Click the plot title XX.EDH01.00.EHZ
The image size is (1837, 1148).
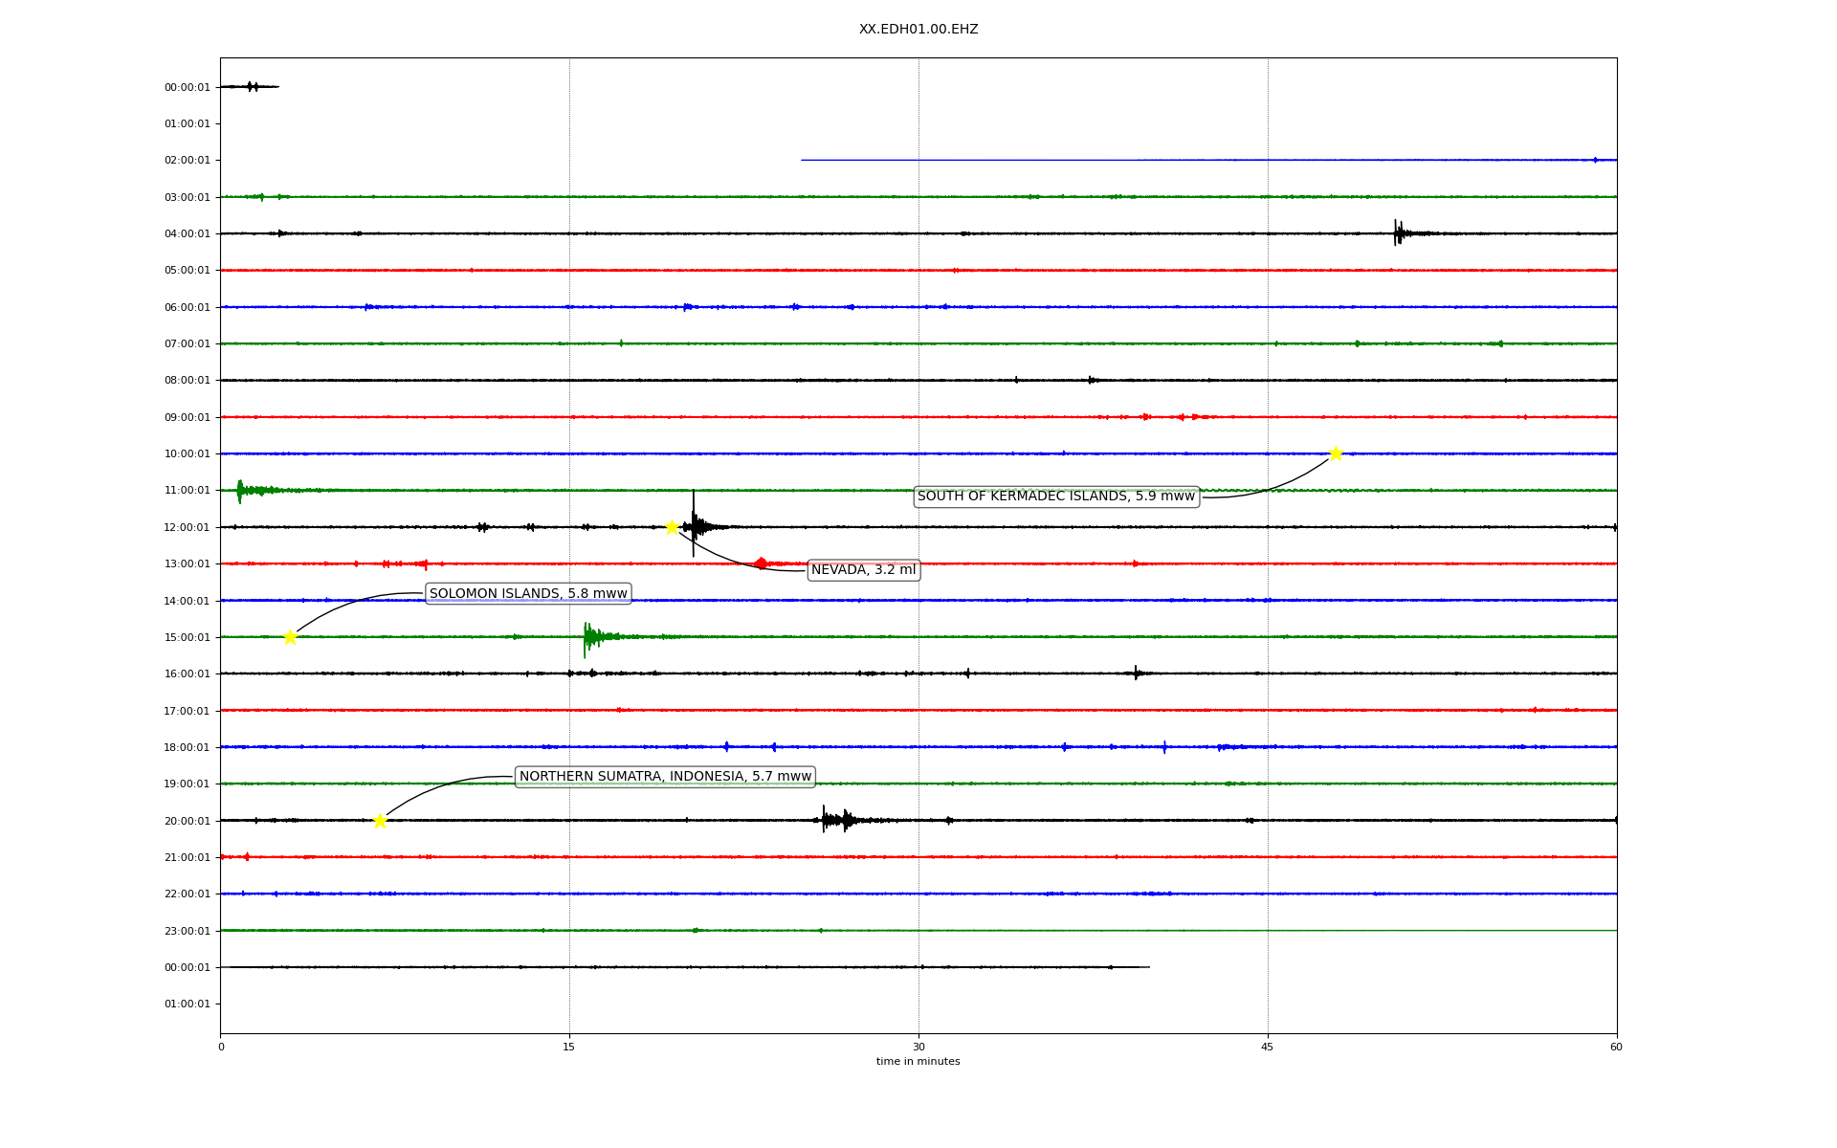918,30
